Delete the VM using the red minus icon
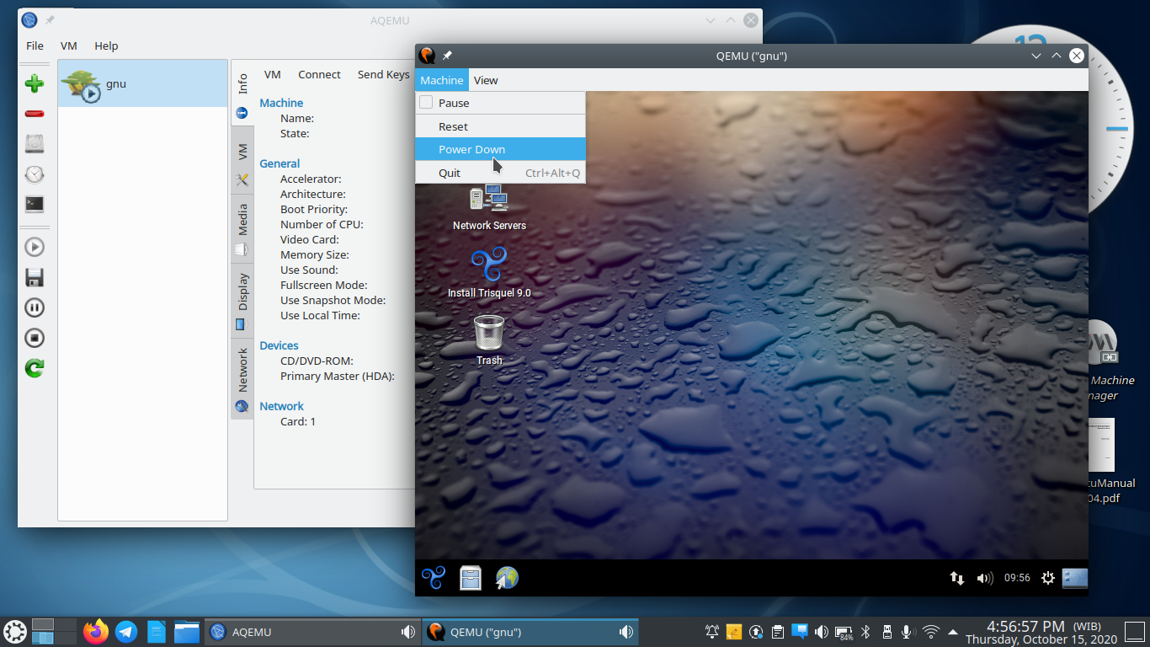 (x=34, y=114)
